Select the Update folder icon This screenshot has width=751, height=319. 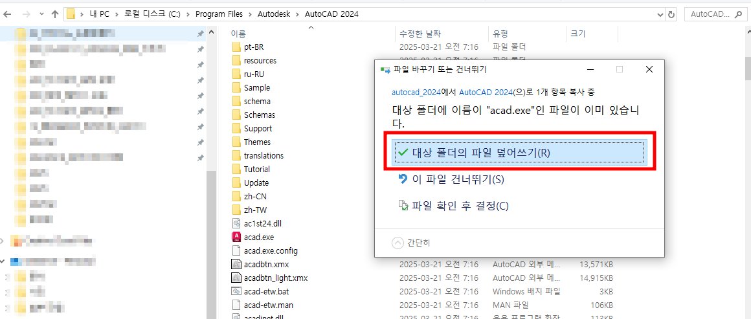pyautogui.click(x=236, y=182)
